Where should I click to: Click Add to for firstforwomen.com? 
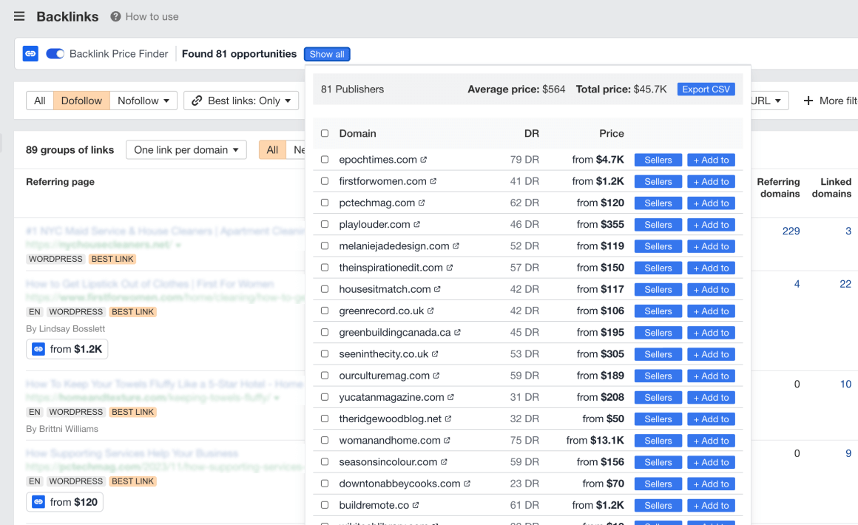coord(712,182)
